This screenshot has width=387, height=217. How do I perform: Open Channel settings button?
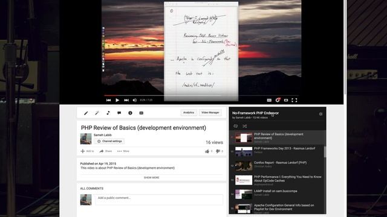[109, 141]
